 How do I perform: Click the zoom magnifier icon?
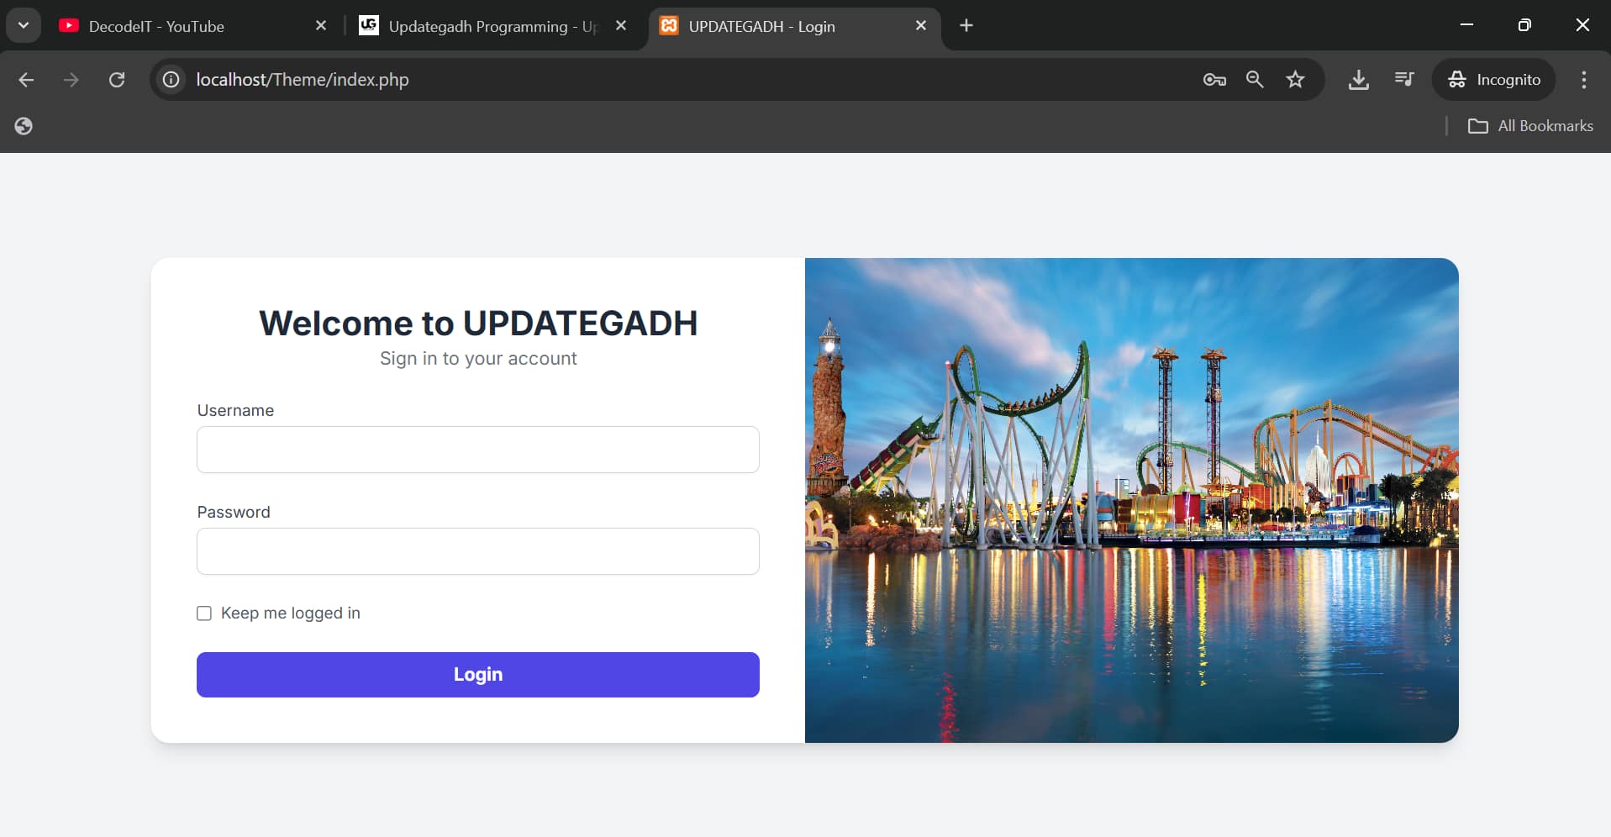click(x=1255, y=80)
